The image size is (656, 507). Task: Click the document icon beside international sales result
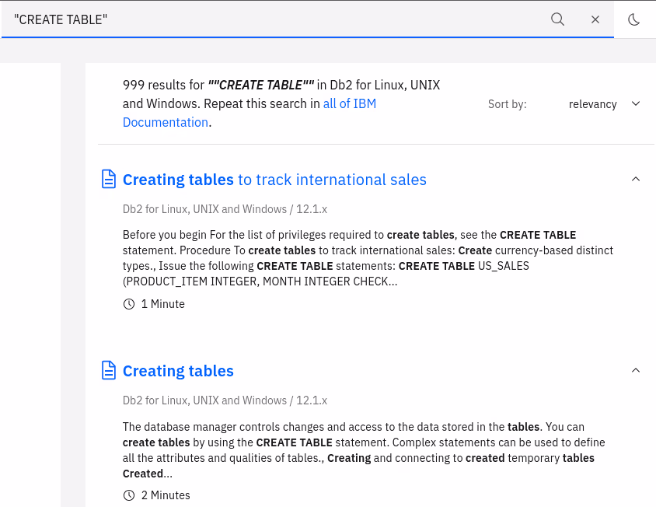coord(109,179)
